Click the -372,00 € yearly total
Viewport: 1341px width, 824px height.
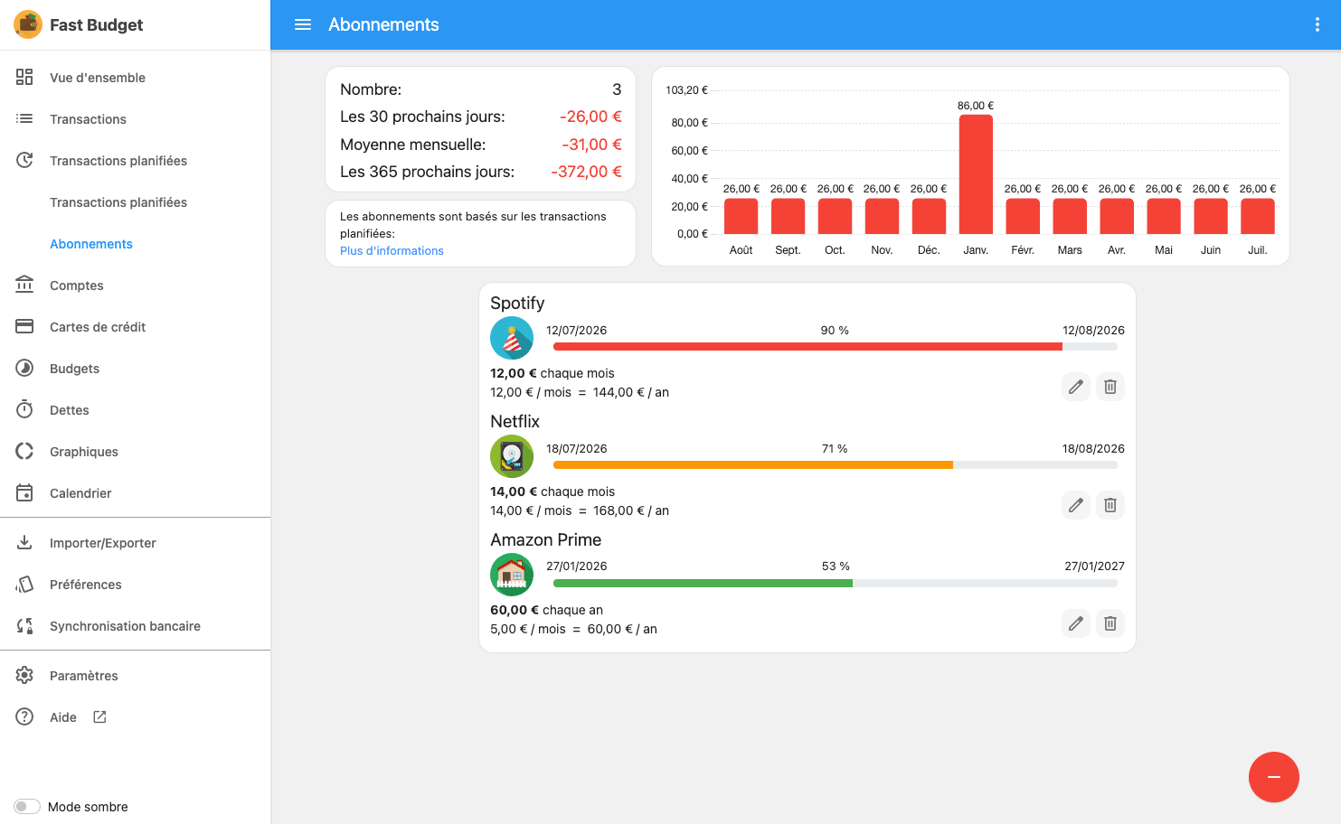pos(586,172)
